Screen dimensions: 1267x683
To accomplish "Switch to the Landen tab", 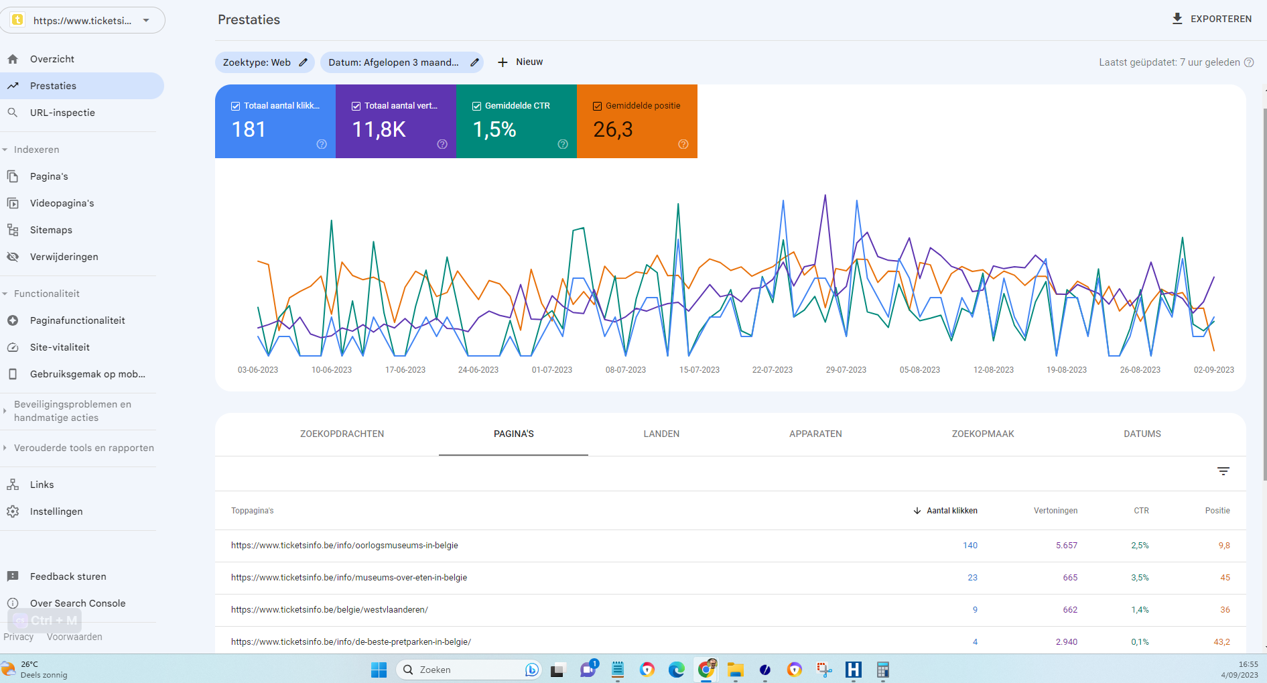I will (x=661, y=434).
